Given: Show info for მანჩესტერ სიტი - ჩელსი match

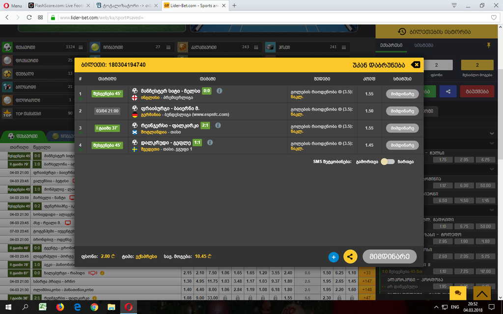Looking at the screenshot, I should click(219, 91).
